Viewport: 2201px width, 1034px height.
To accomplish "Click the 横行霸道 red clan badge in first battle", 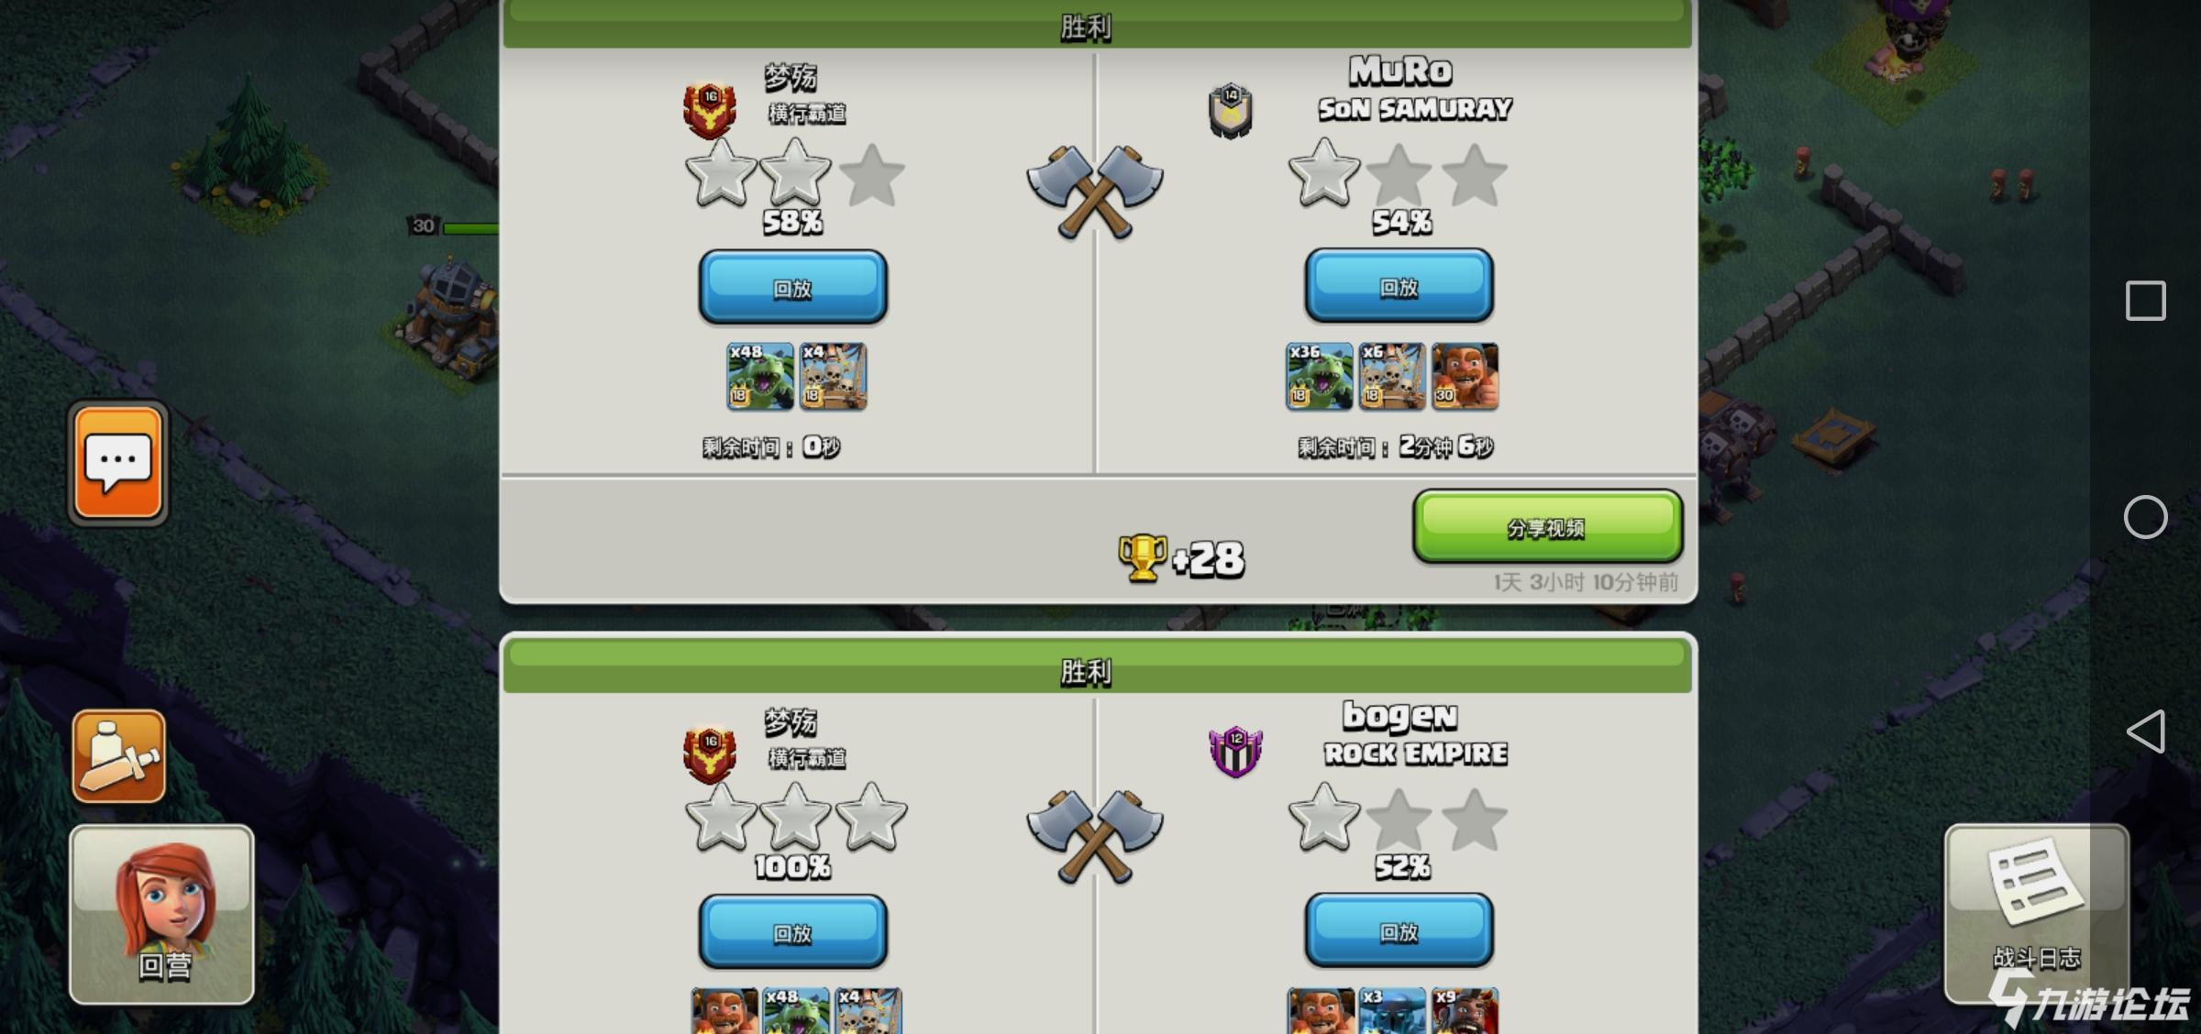I will coord(710,110).
